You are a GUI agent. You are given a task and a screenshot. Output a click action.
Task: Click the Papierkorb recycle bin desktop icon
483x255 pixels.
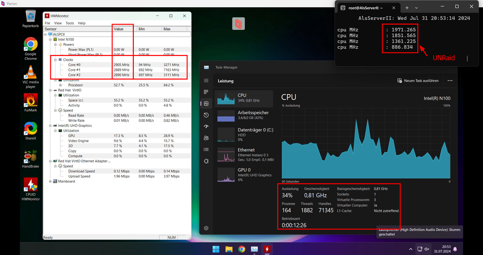pyautogui.click(x=30, y=18)
